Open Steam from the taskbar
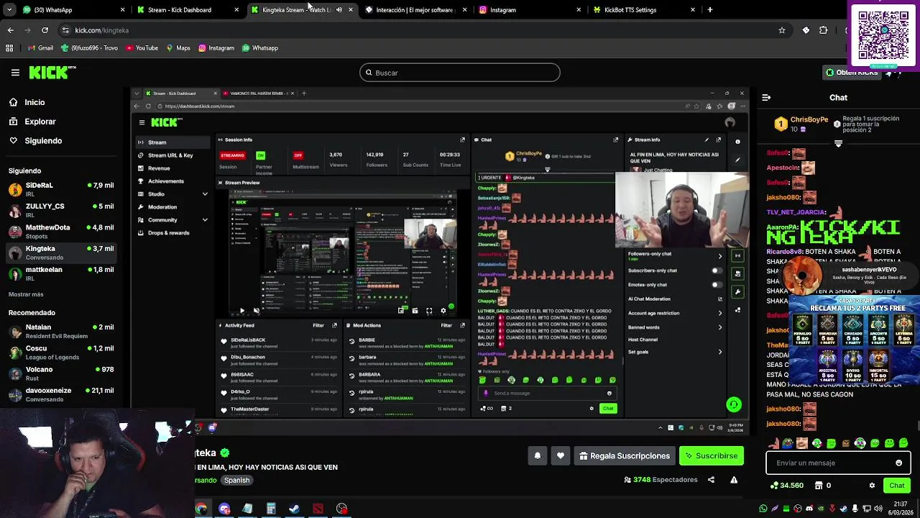Screen dimensions: 920x518 click(x=294, y=509)
